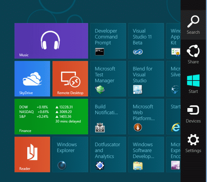Open the Settings gear charm
The width and height of the screenshot is (207, 182).
point(193,143)
